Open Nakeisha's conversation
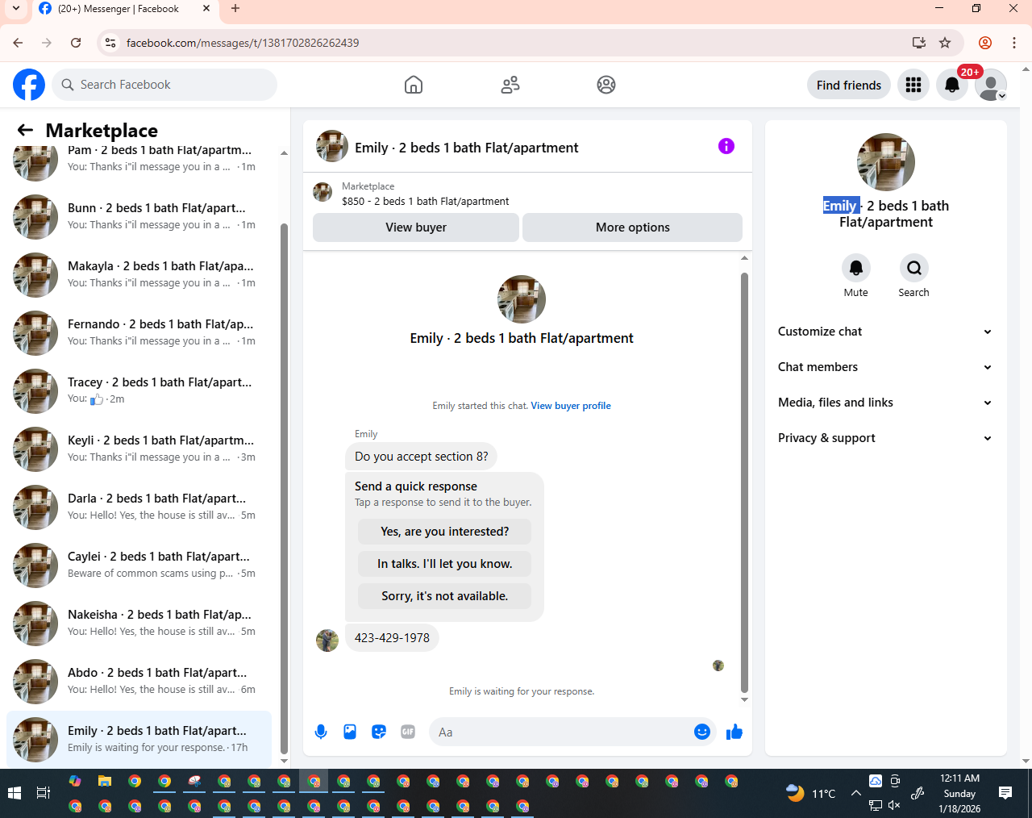The image size is (1032, 818). [x=139, y=624]
